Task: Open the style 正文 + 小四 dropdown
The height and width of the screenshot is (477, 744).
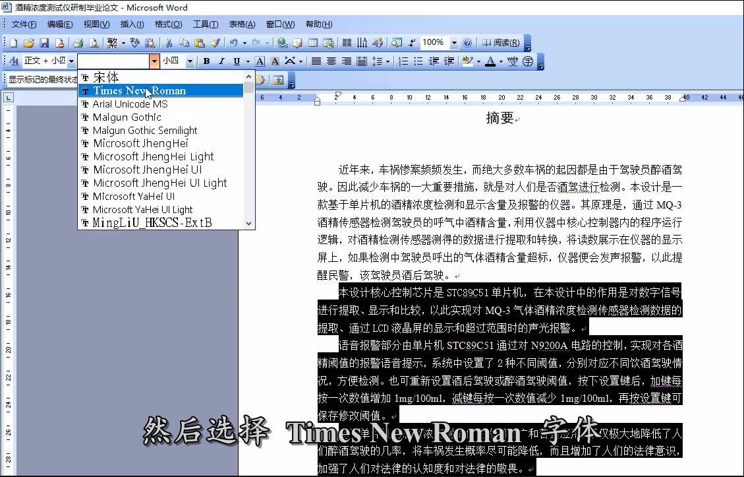Action: tap(71, 61)
